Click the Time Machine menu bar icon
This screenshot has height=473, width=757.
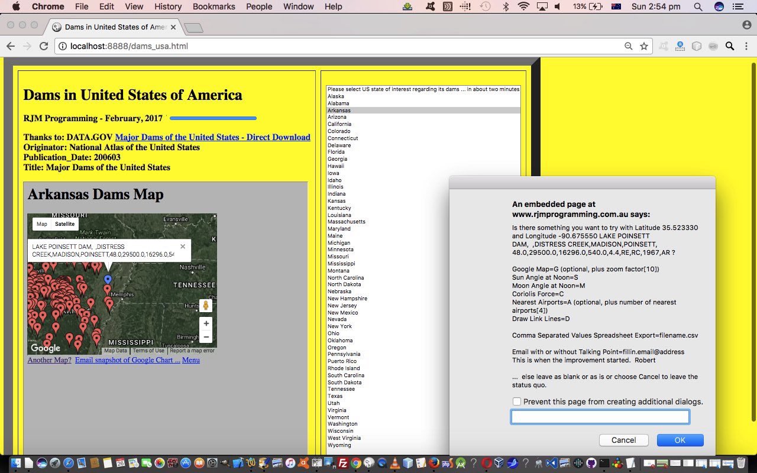[x=485, y=7]
